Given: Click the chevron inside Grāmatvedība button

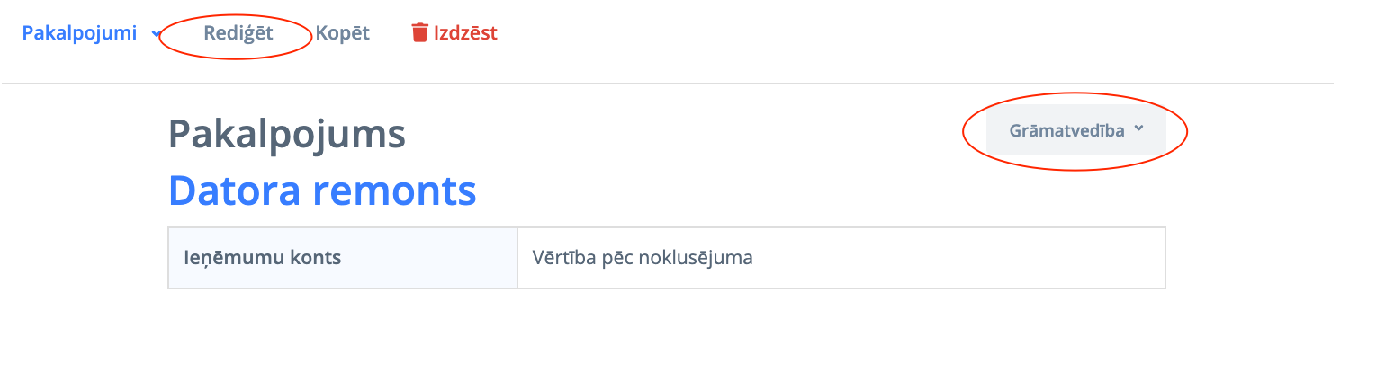Looking at the screenshot, I should 1138,128.
